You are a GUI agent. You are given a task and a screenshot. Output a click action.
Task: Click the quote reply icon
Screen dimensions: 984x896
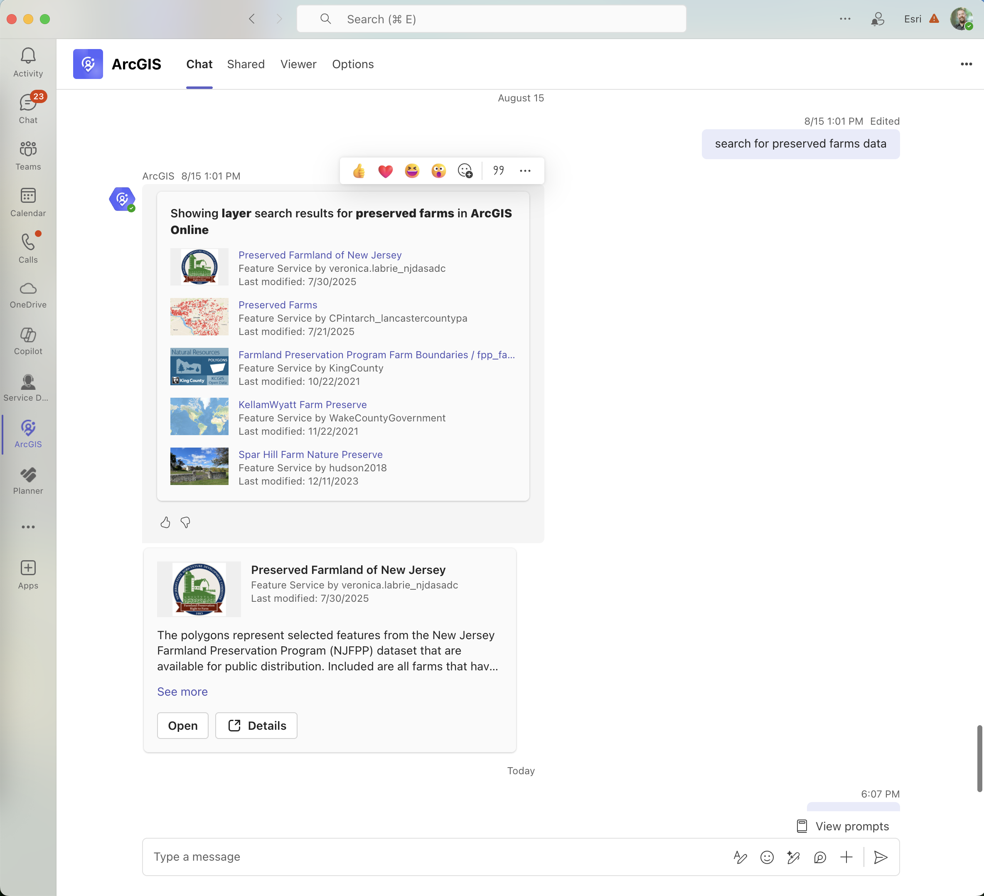point(498,171)
